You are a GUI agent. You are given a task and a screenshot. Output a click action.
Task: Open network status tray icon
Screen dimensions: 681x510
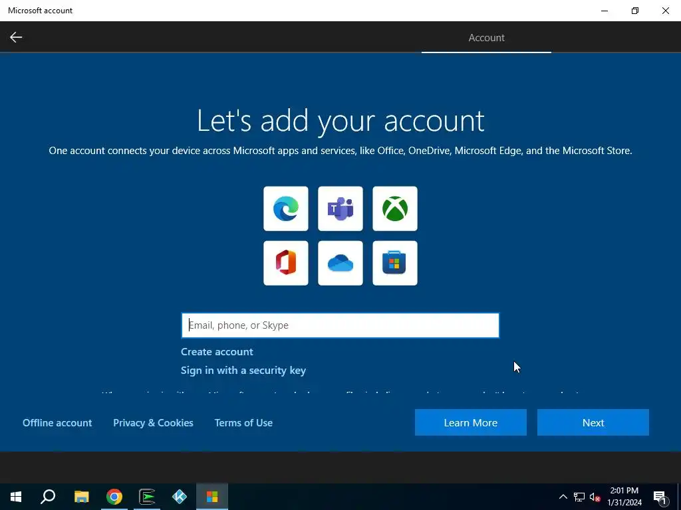point(579,497)
